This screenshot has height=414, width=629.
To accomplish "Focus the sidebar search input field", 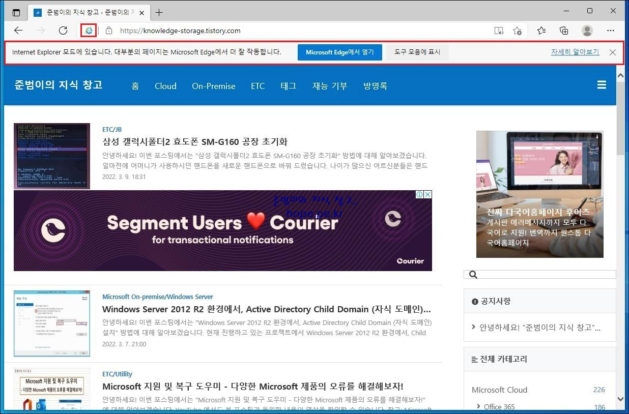I will coord(540,275).
